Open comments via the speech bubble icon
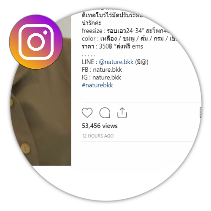This screenshot has width=211, height=211. point(105,113)
